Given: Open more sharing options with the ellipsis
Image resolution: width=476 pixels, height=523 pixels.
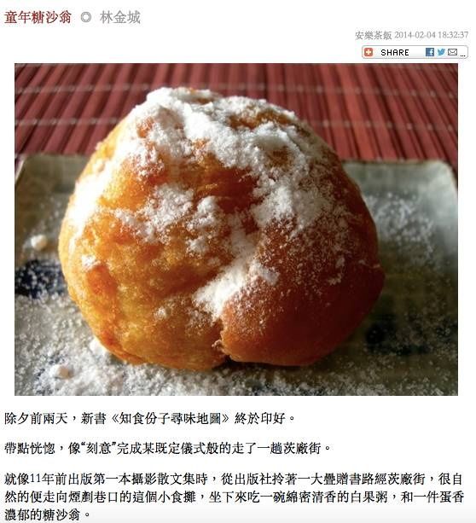Looking at the screenshot, I should 463,55.
